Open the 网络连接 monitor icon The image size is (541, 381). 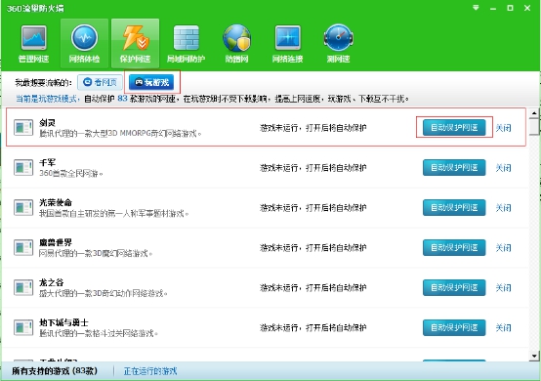pos(288,44)
